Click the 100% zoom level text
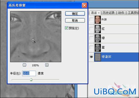The width and height of the screenshot is (139, 98). (x=35, y=65)
